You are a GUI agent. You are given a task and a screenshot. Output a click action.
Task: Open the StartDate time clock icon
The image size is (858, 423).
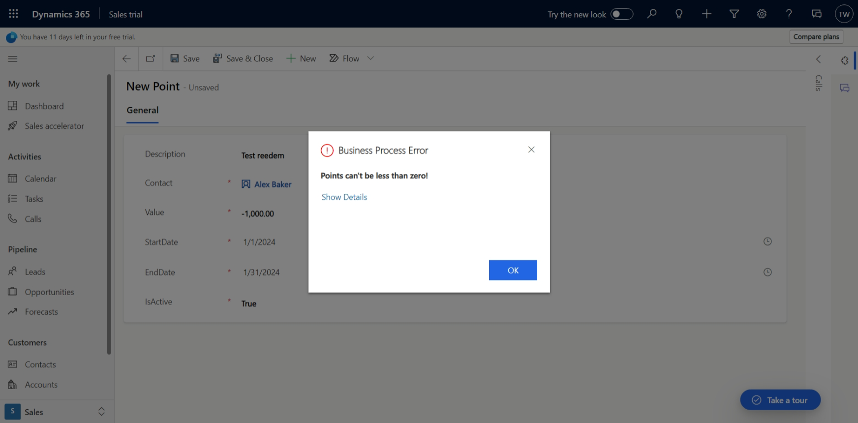tap(767, 242)
